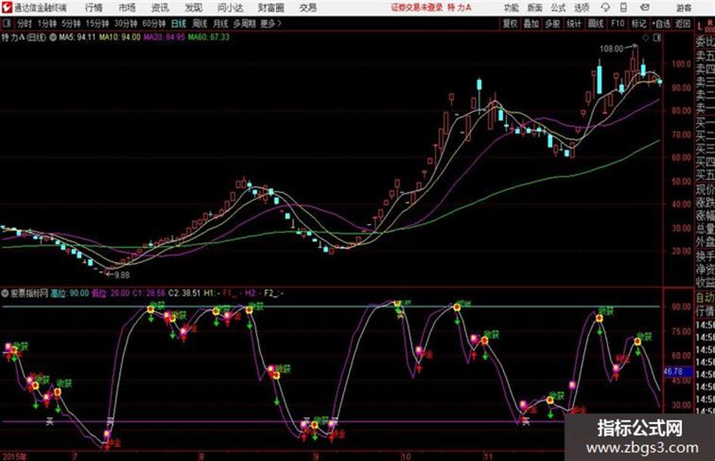The height and width of the screenshot is (461, 715).
Task: Click the MA60: 67.33 readout
Action: click(209, 37)
